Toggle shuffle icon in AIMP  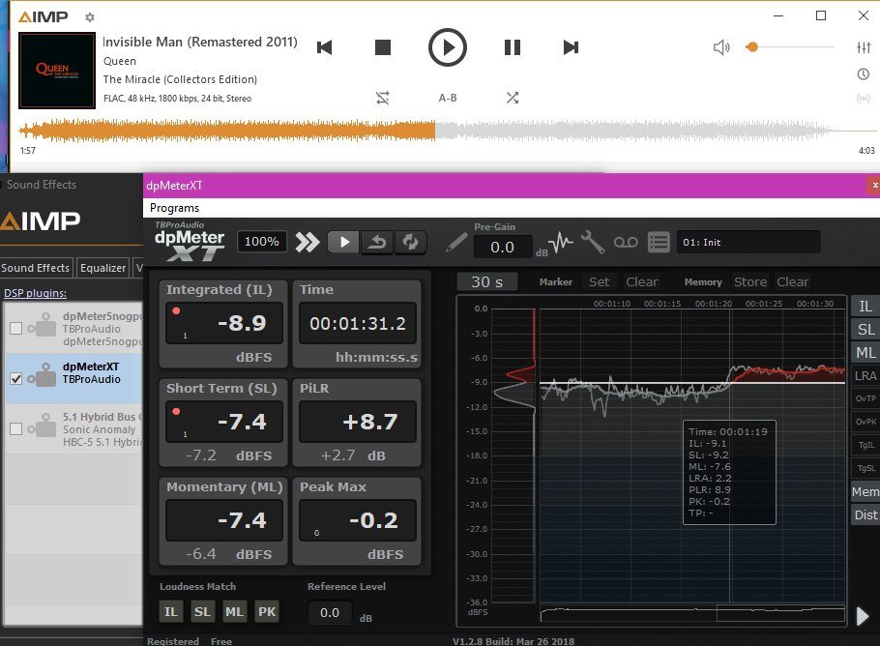coord(513,99)
